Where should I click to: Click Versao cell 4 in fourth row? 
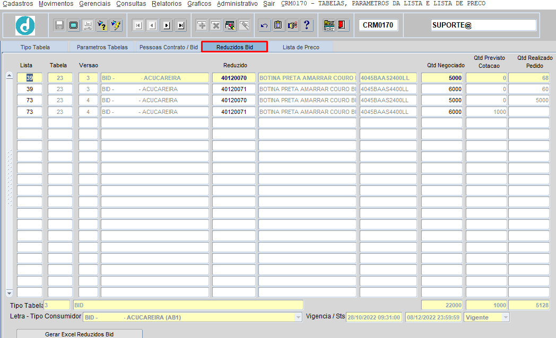coord(88,112)
